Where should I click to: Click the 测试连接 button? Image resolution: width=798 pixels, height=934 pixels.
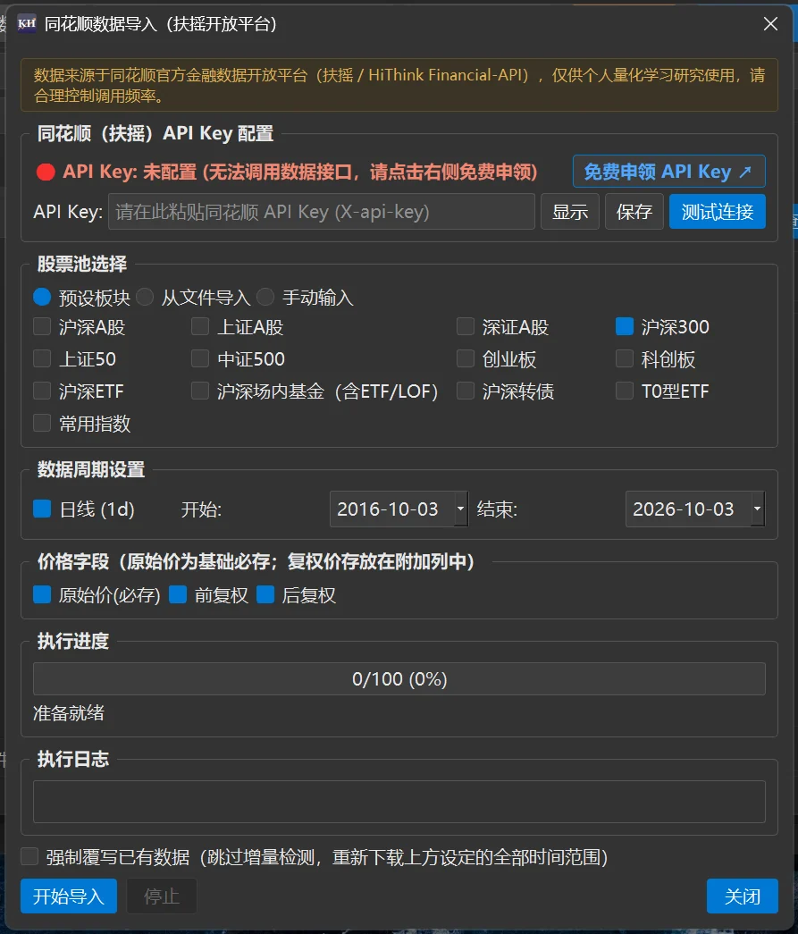coord(718,212)
